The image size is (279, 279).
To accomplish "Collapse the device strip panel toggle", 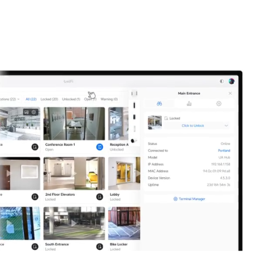I will pos(134,93).
